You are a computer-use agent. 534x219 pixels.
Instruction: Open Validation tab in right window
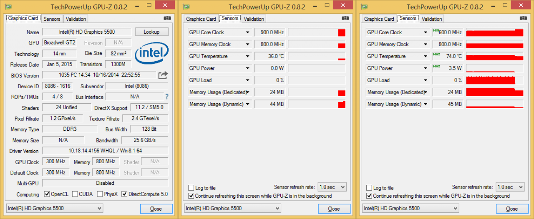pos(432,19)
